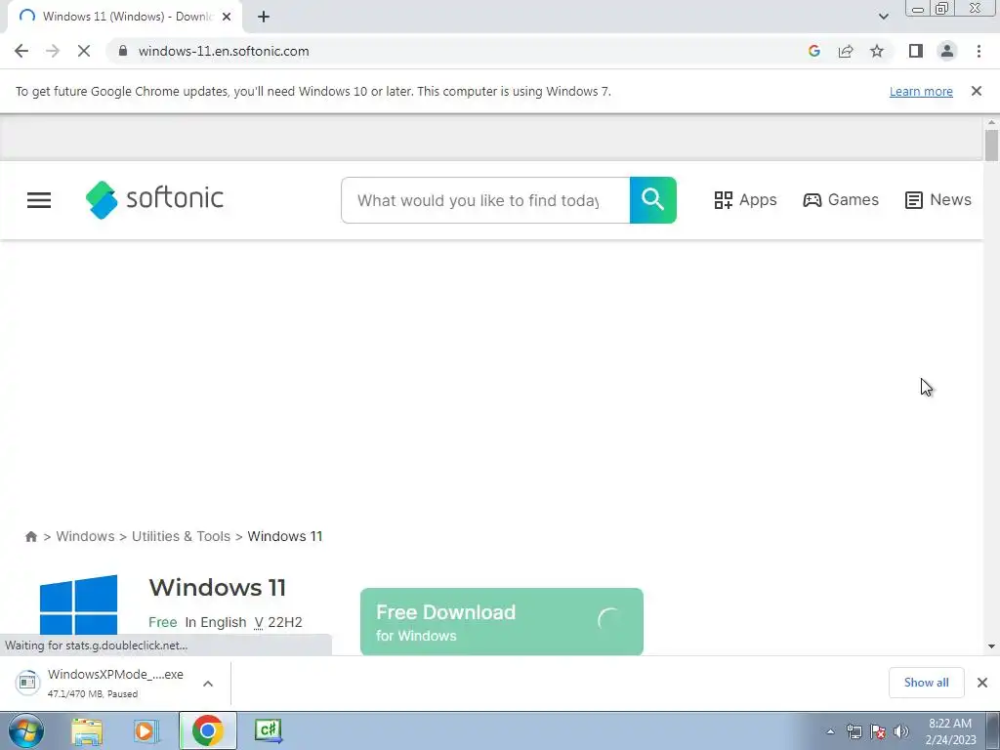Show hidden system tray icons
The image size is (1000, 750).
[830, 731]
